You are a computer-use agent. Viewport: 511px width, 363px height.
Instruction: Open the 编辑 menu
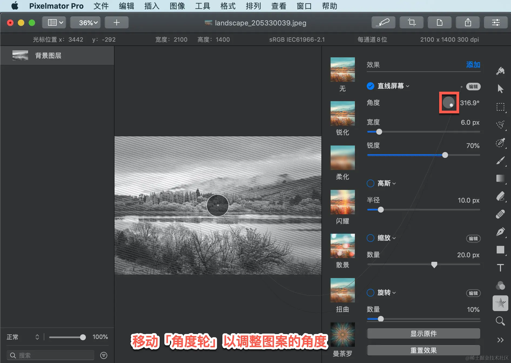[x=126, y=6]
